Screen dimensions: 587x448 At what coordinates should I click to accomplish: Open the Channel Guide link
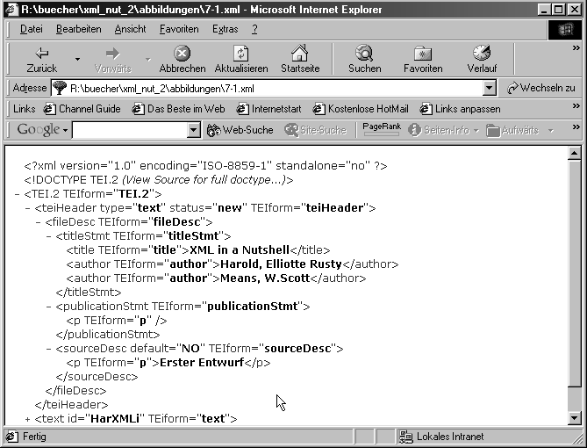point(82,109)
